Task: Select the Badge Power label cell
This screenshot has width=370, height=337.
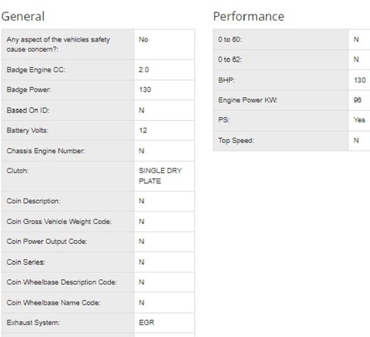Action: 68,90
